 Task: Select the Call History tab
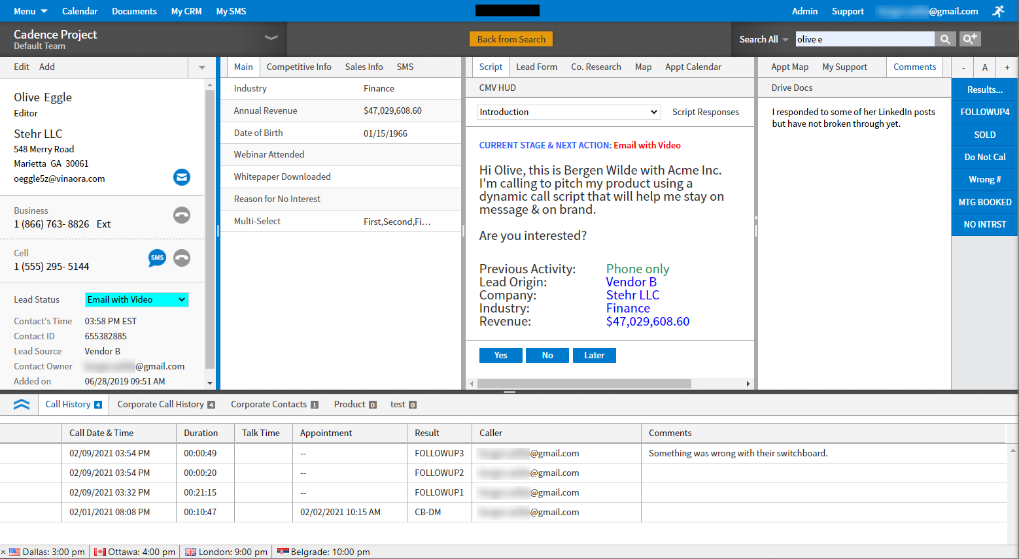point(73,404)
